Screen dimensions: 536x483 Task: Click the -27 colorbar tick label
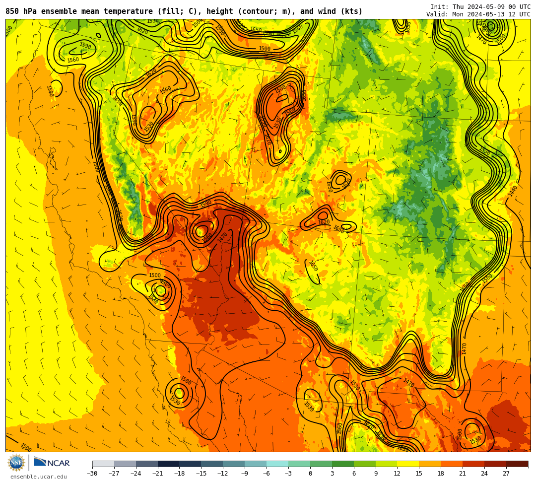114,474
